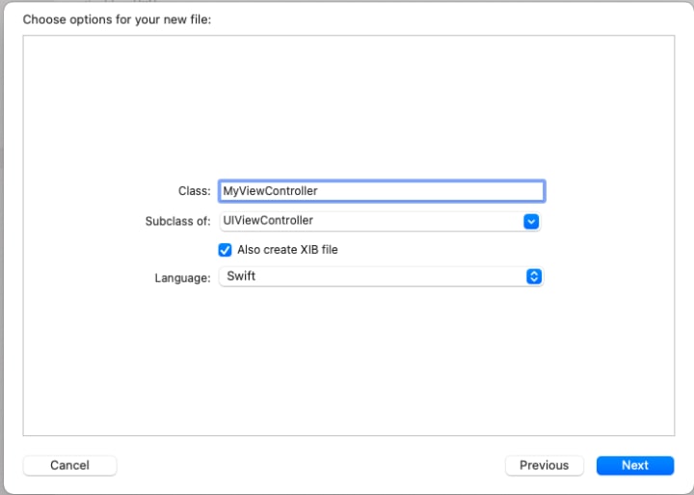Click Next to continue file creation
The image size is (694, 495).
[x=635, y=465]
